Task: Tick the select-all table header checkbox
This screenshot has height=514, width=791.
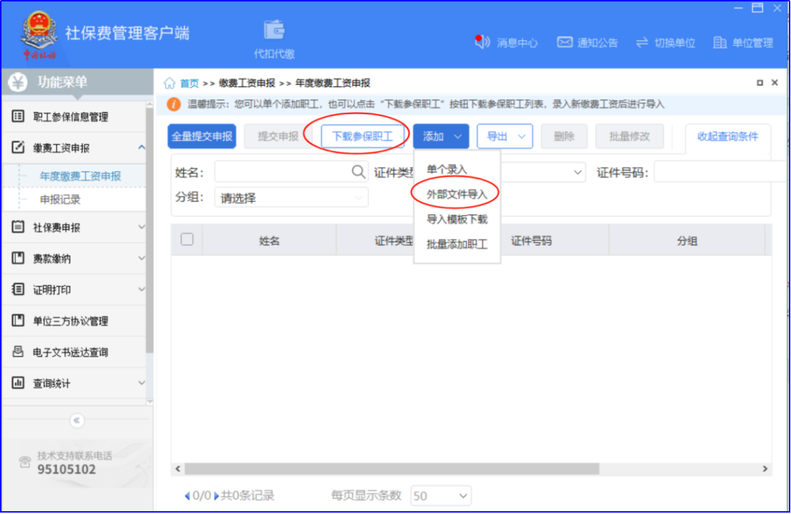Action: pyautogui.click(x=187, y=239)
